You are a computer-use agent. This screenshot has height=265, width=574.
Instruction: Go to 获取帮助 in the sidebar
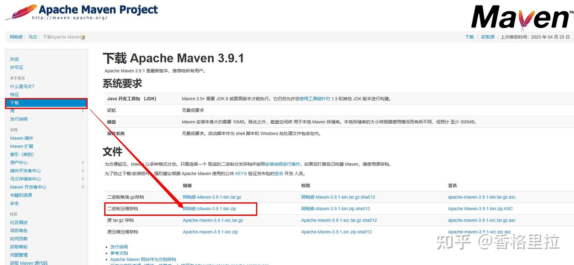[x=19, y=247]
